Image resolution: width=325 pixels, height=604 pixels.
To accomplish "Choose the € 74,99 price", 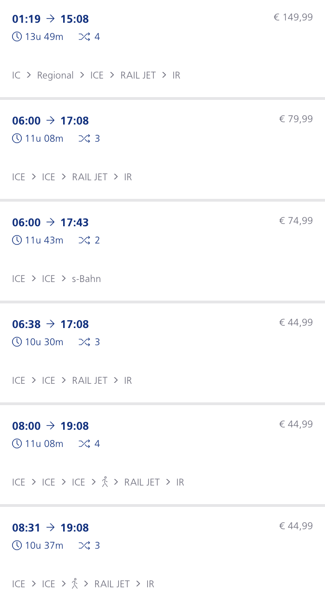I will coord(296,221).
